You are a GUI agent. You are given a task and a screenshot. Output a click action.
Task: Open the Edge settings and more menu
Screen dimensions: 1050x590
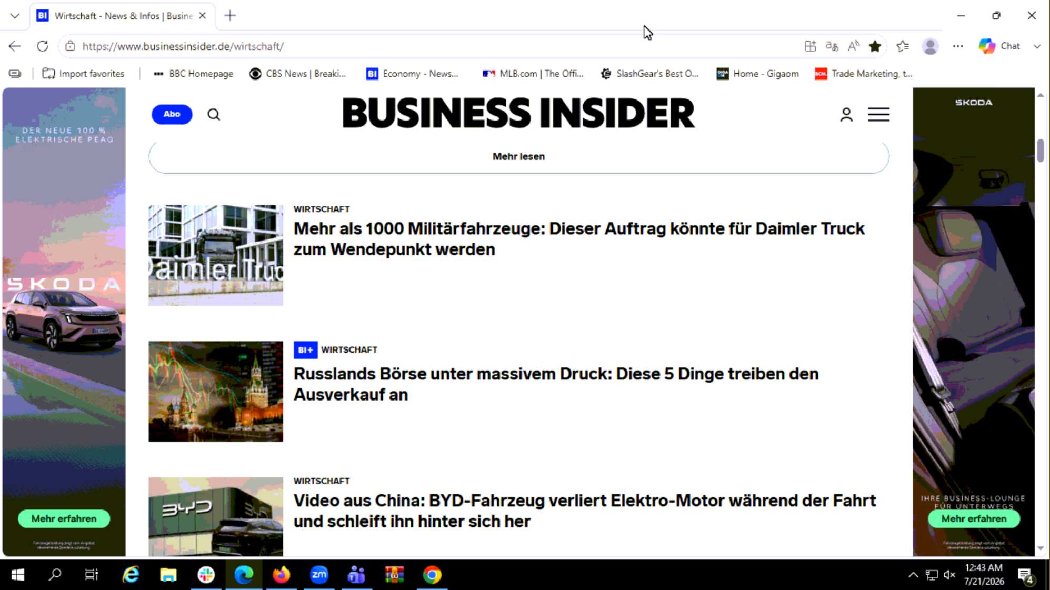958,46
